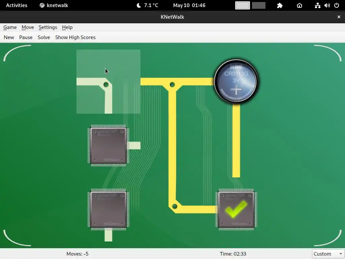Image resolution: width=345 pixels, height=259 pixels.
Task: Click the weather indicator 7.1 °C
Action: click(x=147, y=5)
